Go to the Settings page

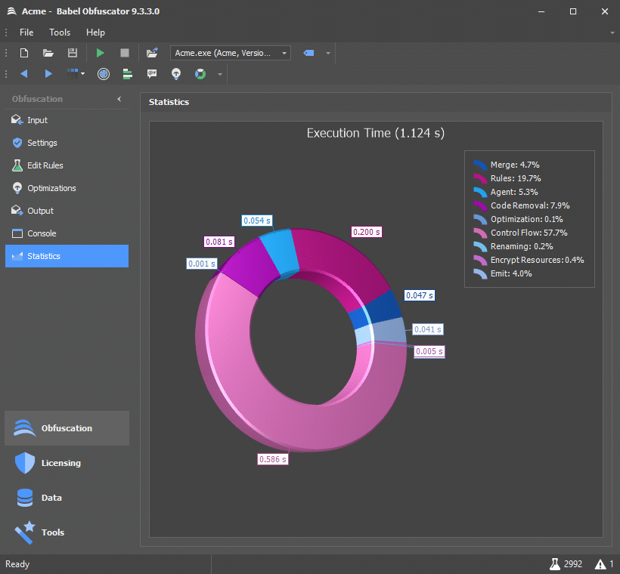click(67, 143)
